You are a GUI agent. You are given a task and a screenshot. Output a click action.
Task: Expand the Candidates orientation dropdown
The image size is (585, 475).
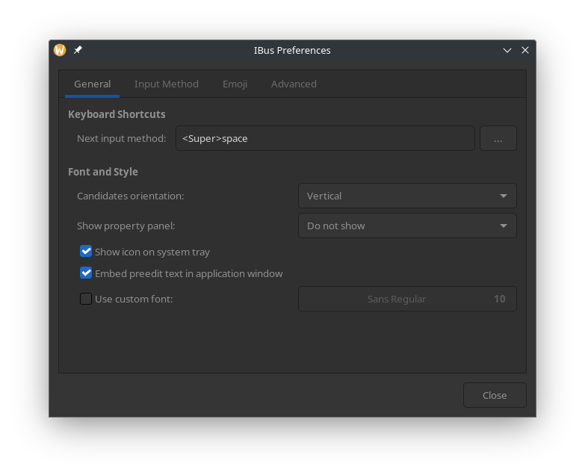pyautogui.click(x=407, y=196)
